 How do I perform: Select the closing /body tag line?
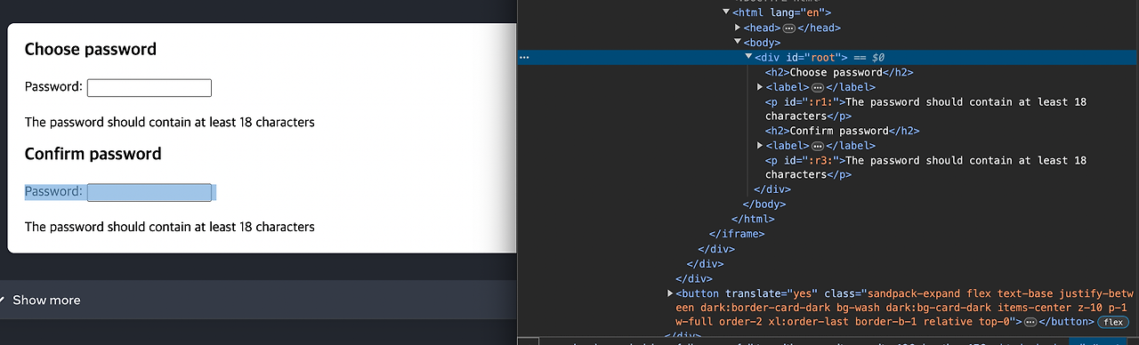click(x=763, y=205)
